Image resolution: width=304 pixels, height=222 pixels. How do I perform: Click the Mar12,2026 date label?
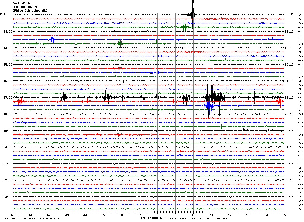21,3
